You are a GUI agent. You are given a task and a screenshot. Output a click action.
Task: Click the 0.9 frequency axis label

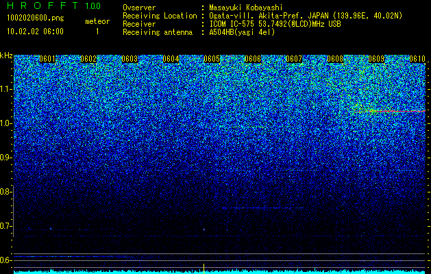coord(6,158)
